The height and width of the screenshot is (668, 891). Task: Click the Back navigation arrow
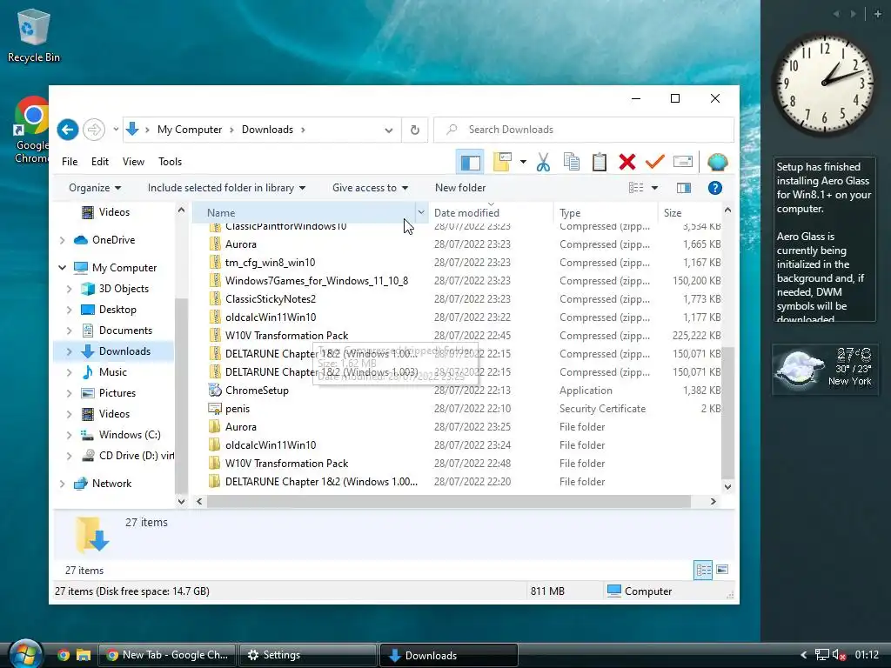(68, 130)
